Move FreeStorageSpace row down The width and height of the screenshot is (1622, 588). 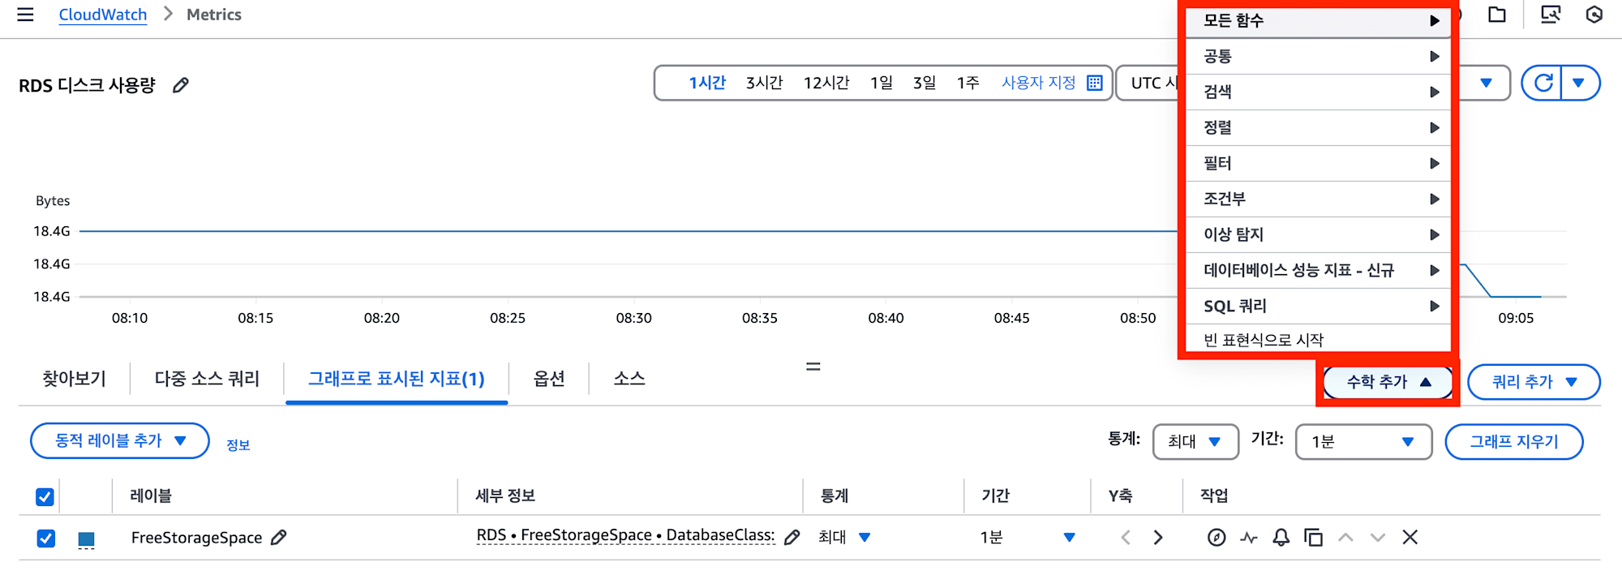point(1377,537)
